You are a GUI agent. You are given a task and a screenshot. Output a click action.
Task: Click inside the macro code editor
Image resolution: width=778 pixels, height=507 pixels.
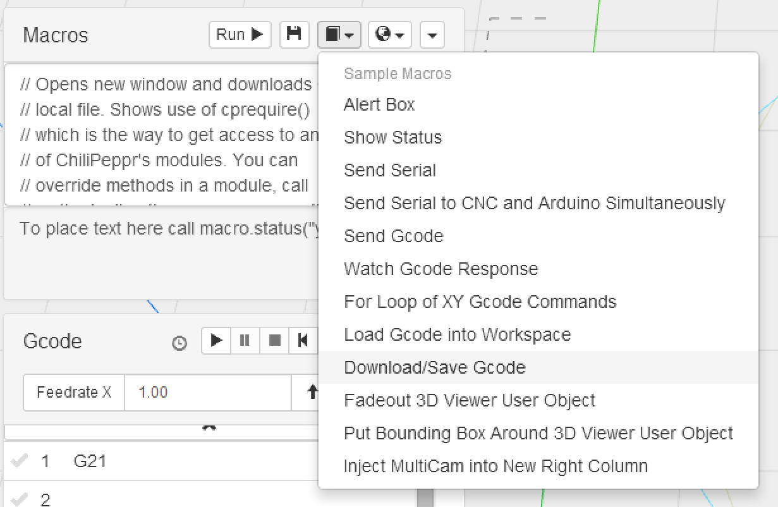pyautogui.click(x=164, y=135)
